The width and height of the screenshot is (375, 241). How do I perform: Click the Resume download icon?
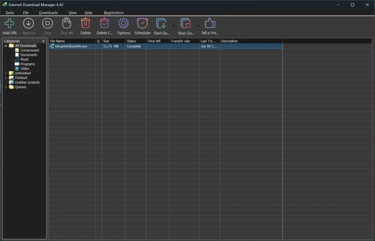(28, 23)
